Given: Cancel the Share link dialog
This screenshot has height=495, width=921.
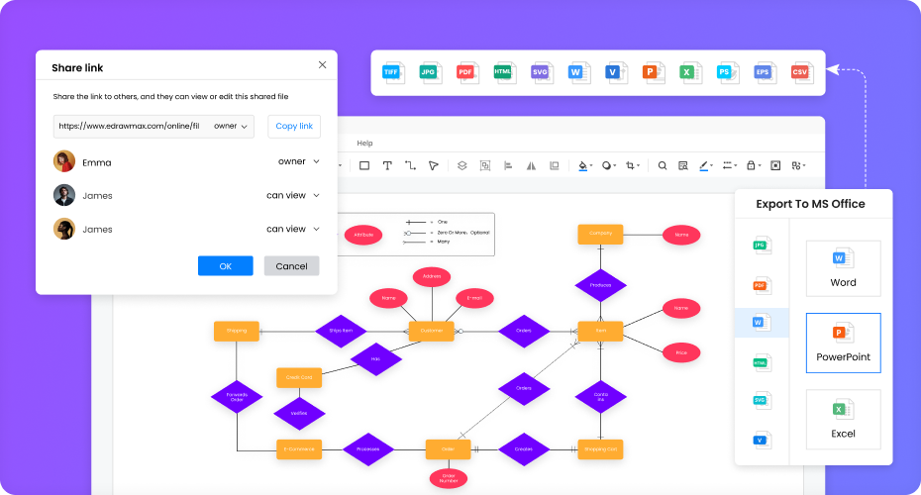Looking at the screenshot, I should [x=291, y=266].
